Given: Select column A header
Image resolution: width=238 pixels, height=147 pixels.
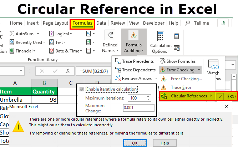Looking at the screenshot, I should (15, 83).
